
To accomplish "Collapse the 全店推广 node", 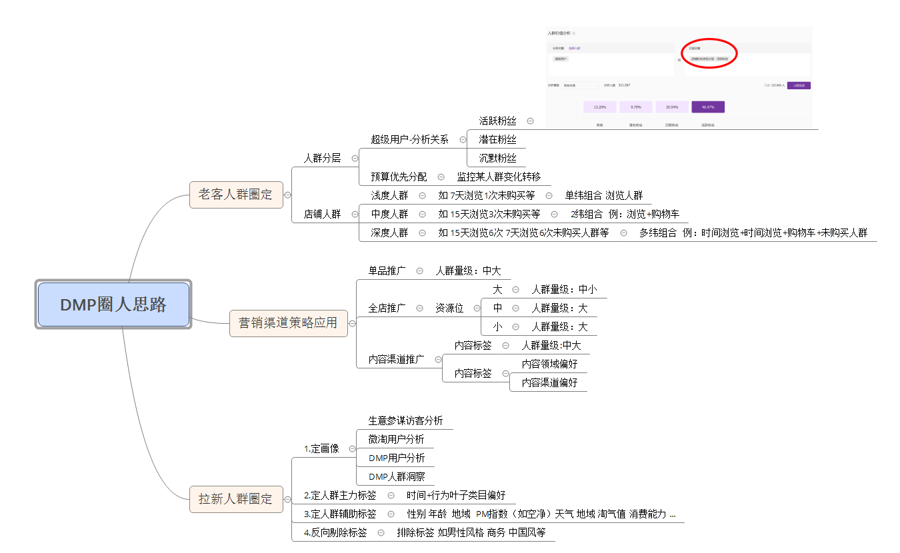I will pyautogui.click(x=419, y=308).
